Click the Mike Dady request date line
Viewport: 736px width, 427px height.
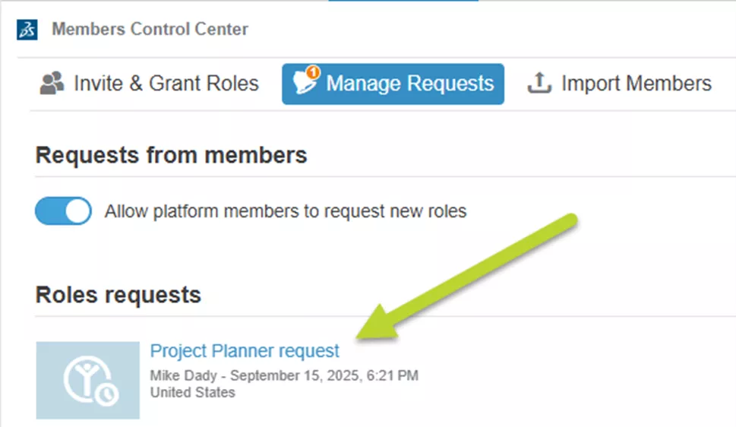point(284,375)
